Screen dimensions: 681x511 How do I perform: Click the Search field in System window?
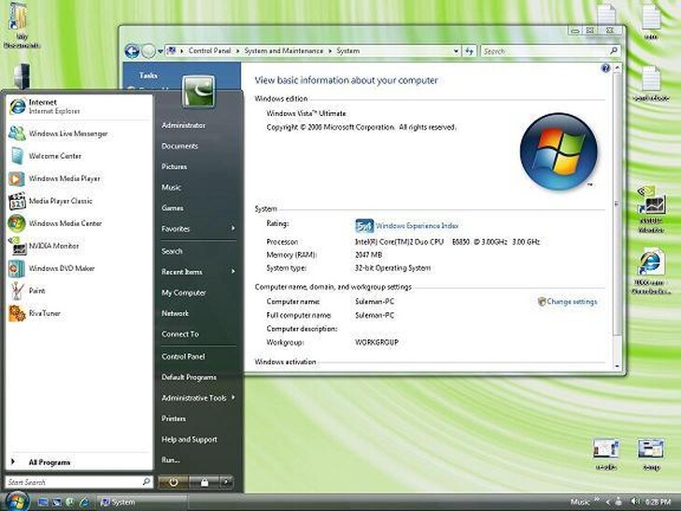coord(550,51)
